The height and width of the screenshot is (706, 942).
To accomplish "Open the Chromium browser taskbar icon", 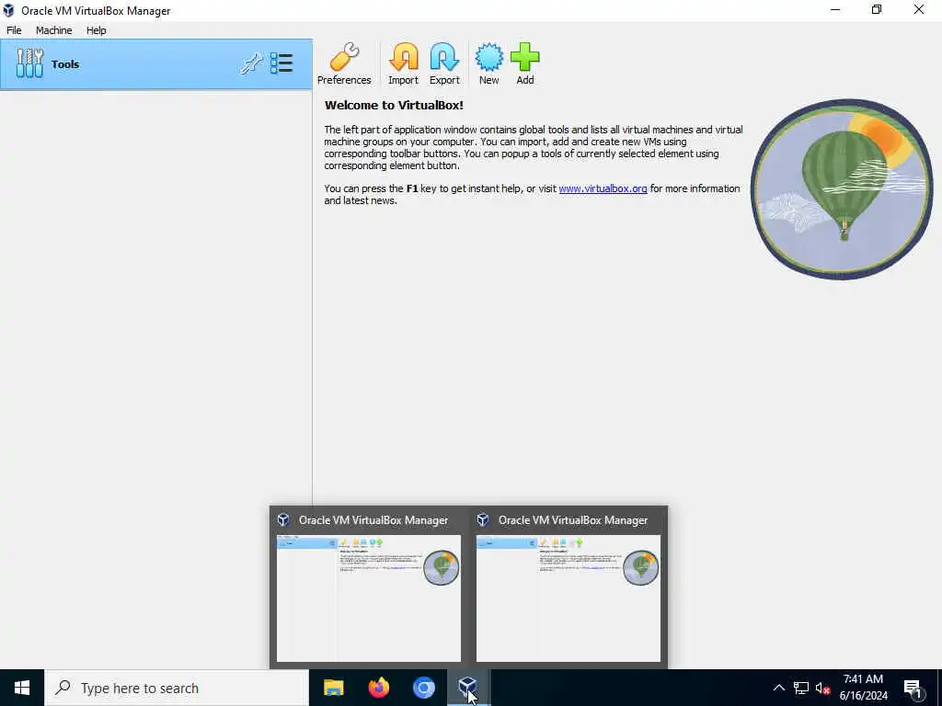I will click(423, 688).
